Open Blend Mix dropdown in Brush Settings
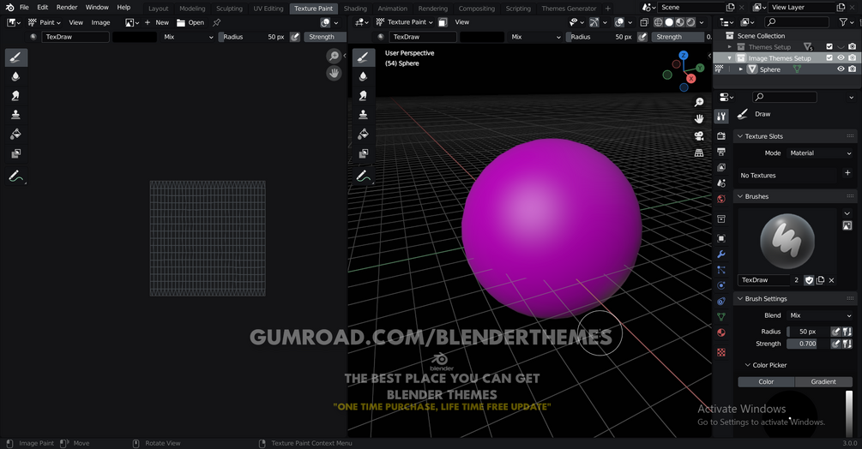 pos(820,315)
